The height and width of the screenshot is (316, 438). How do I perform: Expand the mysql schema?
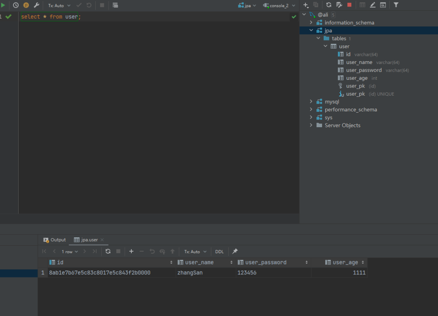tap(311, 101)
